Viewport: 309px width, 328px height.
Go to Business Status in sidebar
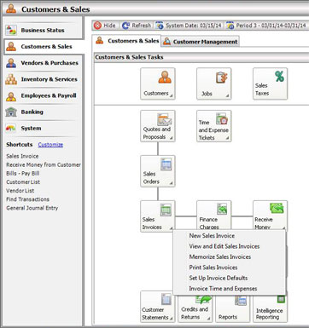(43, 30)
